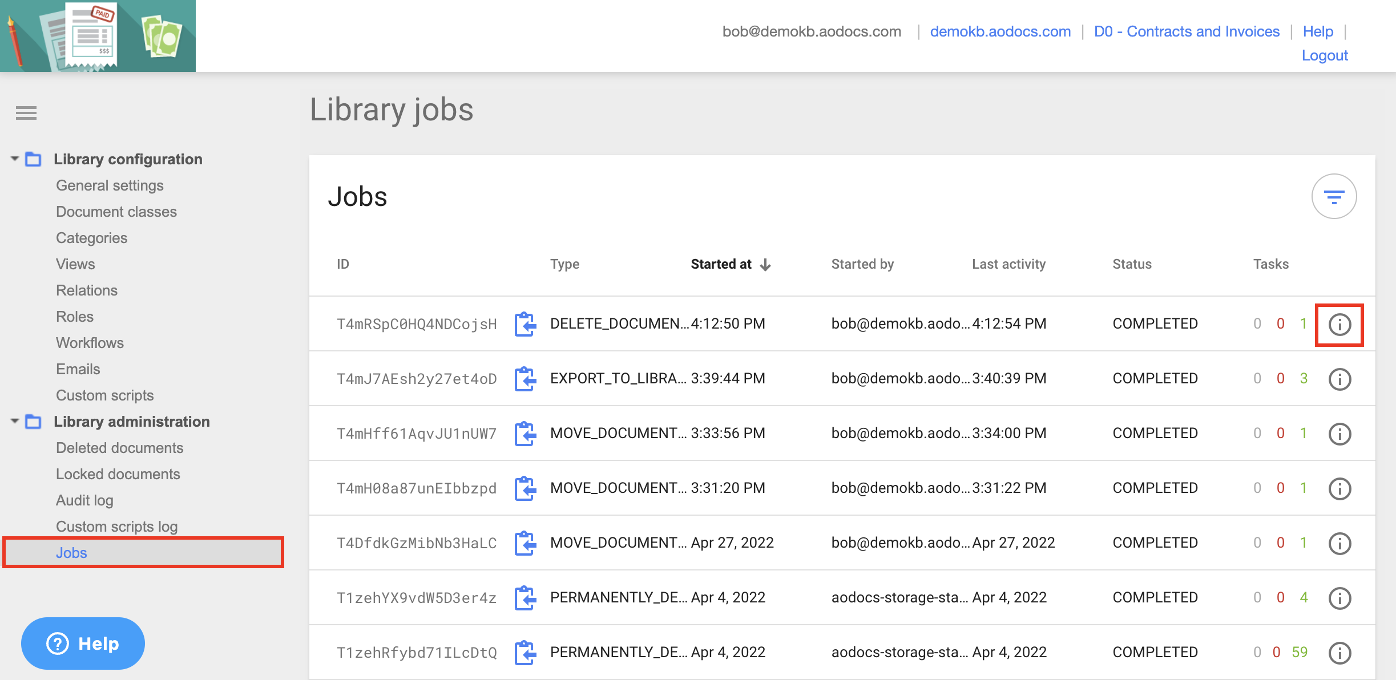
Task: Open info for job T4DfdkGzMibNb3HaLC
Action: [1339, 544]
